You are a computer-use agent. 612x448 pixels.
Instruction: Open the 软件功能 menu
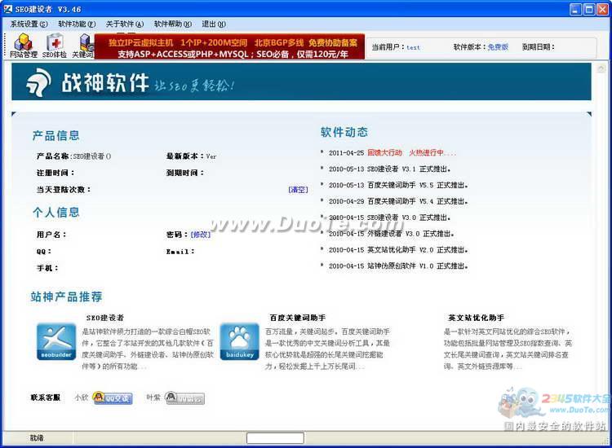(77, 24)
